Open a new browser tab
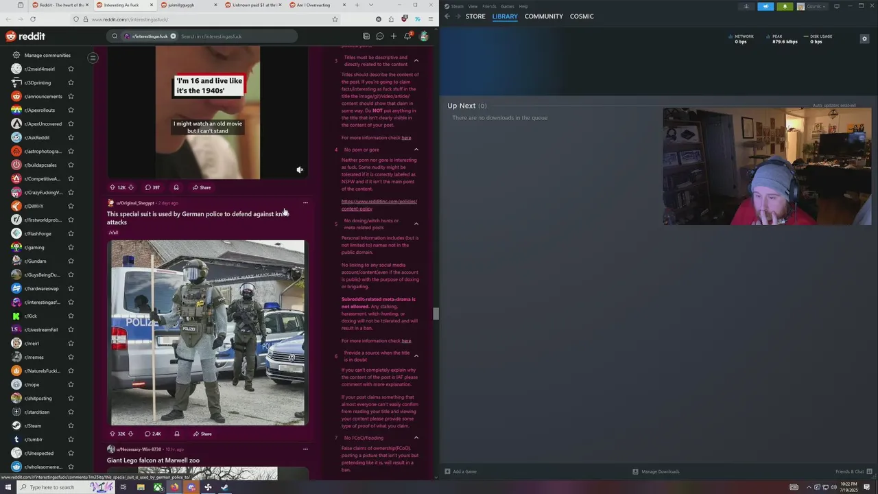The width and height of the screenshot is (878, 494). (357, 5)
